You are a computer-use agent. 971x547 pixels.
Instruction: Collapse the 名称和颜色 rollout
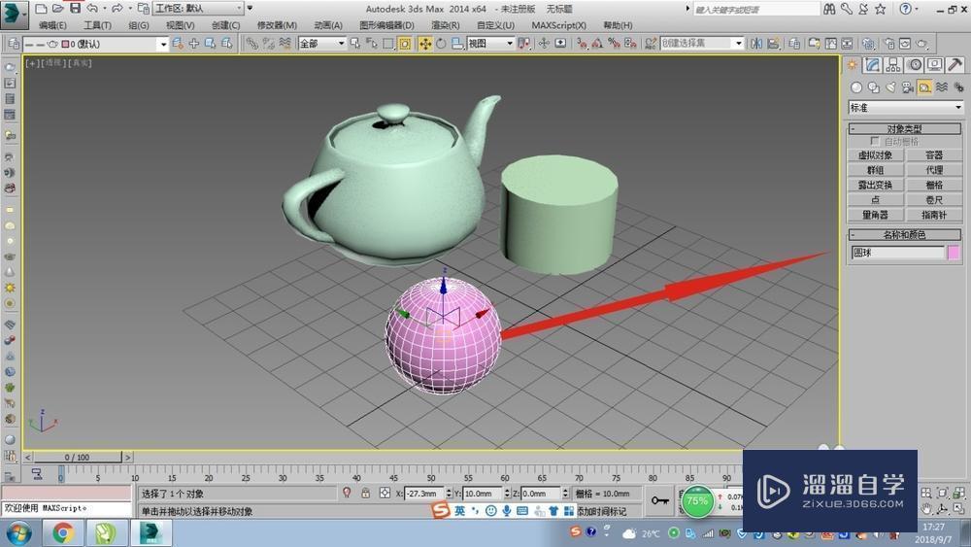coord(904,235)
